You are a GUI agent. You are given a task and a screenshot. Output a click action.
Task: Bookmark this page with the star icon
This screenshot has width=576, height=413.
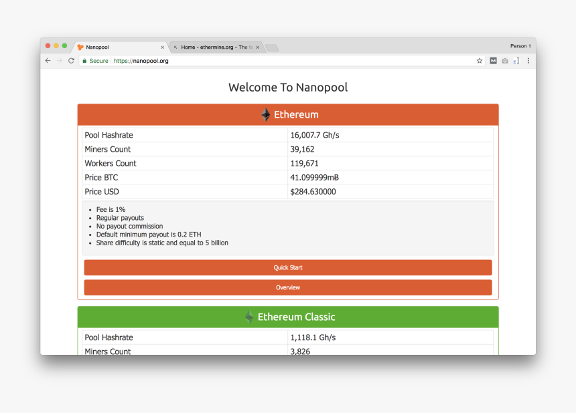480,61
